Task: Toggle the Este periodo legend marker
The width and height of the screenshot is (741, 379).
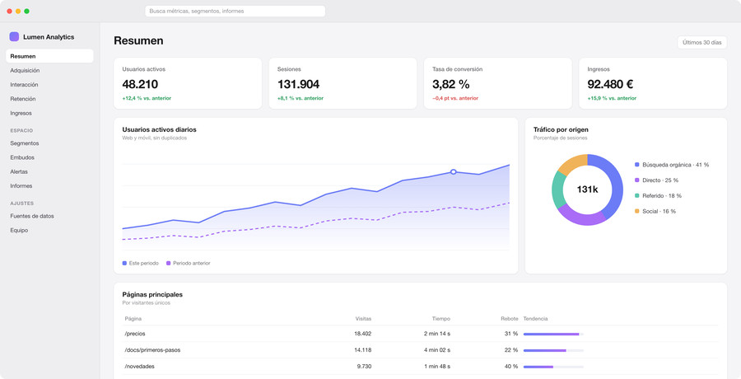Action: pyautogui.click(x=124, y=263)
